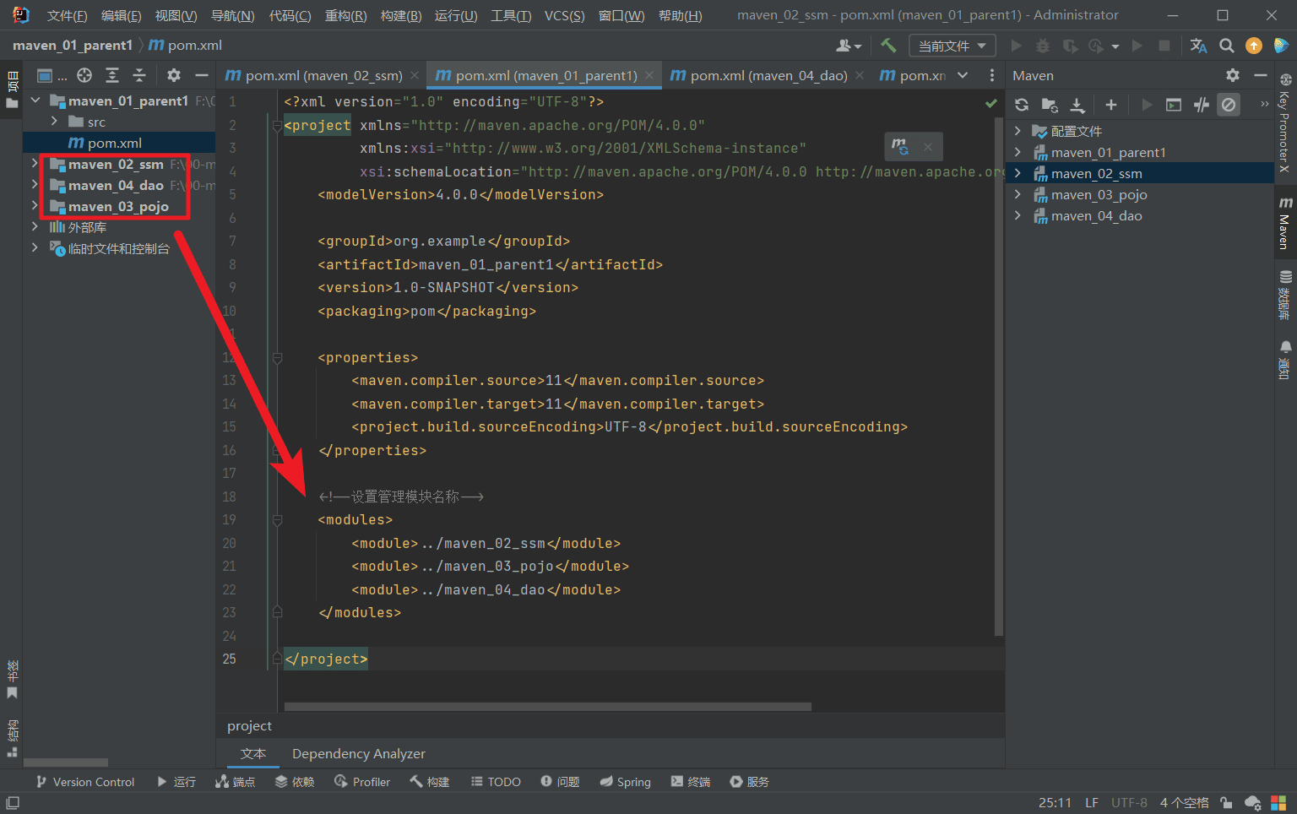Open Search Everywhere magnifier icon
The image size is (1297, 814).
[1227, 46]
